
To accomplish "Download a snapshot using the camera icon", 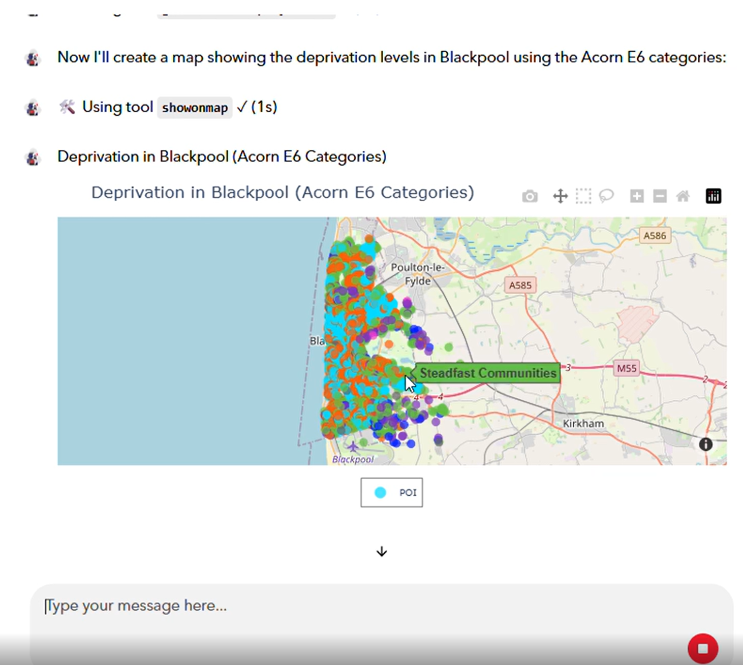I will (x=529, y=196).
